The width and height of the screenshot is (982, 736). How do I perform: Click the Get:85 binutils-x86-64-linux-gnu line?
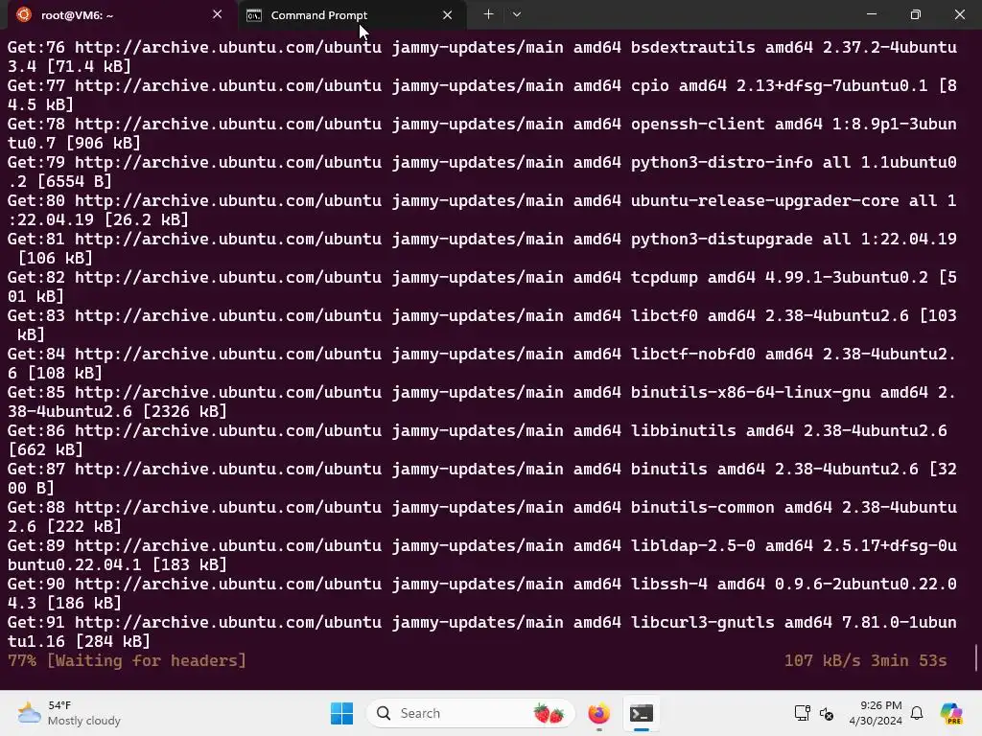[x=482, y=402]
